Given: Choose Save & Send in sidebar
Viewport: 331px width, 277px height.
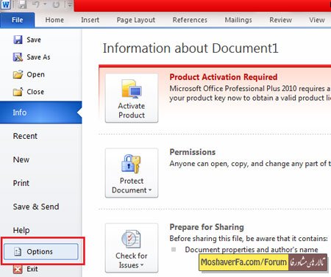Looking at the screenshot, I should click(x=36, y=206).
